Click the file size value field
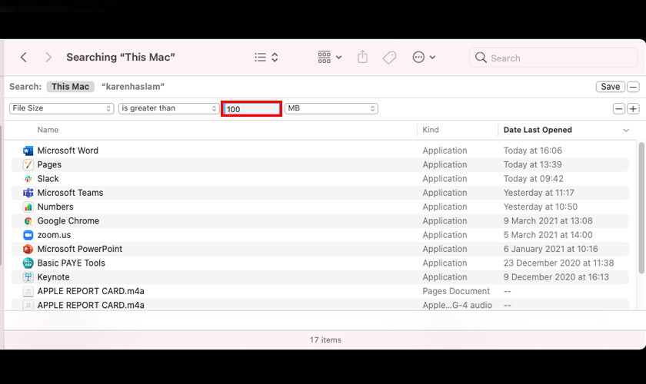This screenshot has height=384, width=646. point(251,109)
